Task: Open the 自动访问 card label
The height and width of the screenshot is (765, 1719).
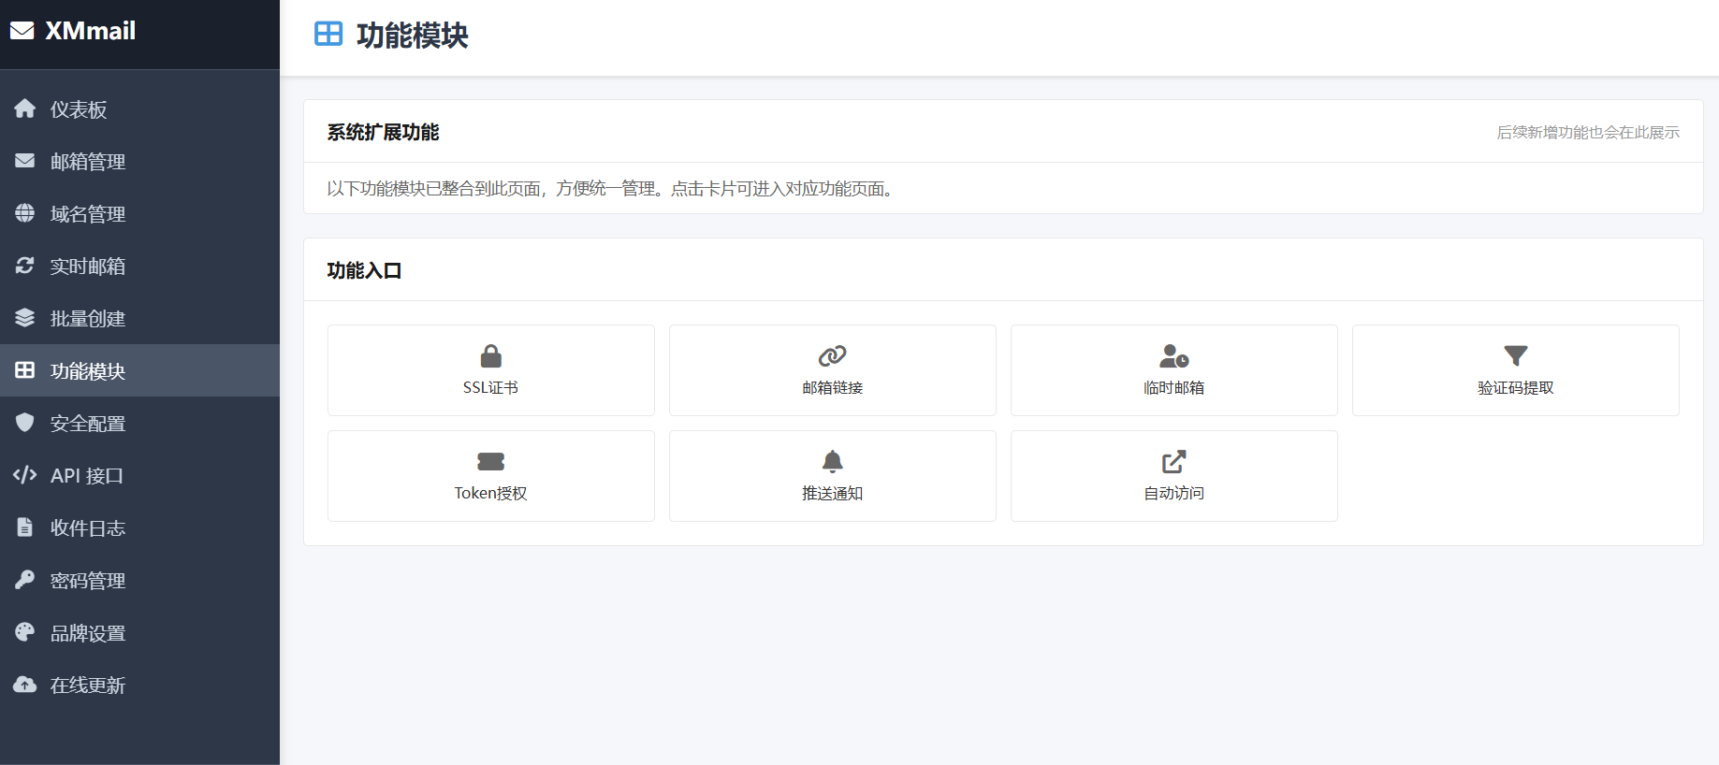Action: [1174, 493]
